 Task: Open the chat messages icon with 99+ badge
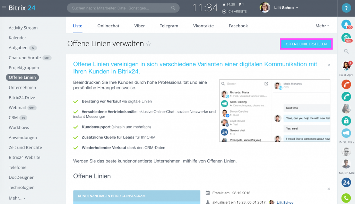coord(346,38)
